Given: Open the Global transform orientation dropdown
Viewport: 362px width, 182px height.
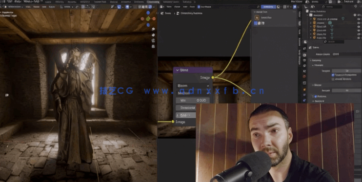Looking at the screenshot, I should point(67,7).
